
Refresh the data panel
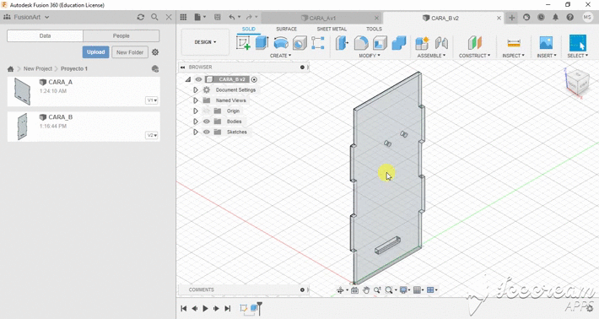(141, 17)
